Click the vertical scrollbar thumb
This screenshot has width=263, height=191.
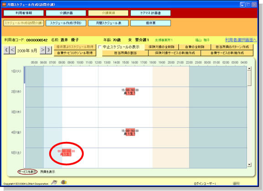click(x=249, y=78)
